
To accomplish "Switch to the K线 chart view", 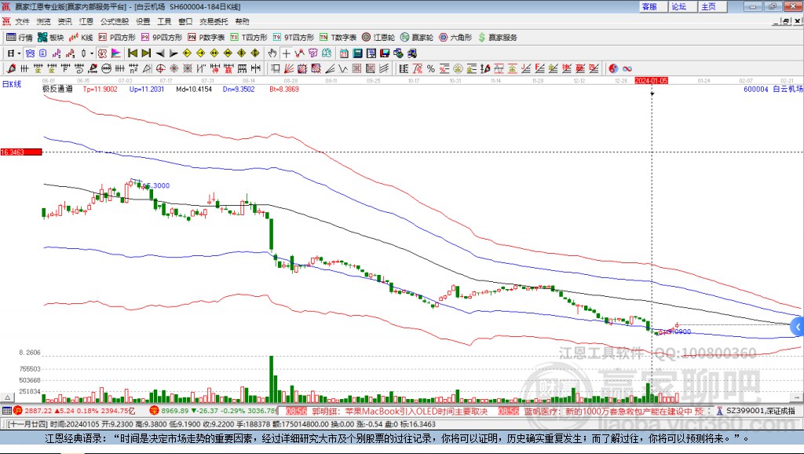I will coord(82,37).
